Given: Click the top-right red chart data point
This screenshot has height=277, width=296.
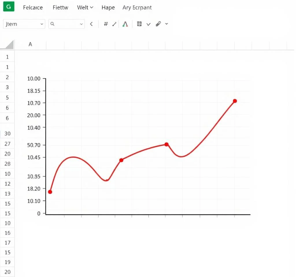Looking at the screenshot, I should [x=235, y=101].
